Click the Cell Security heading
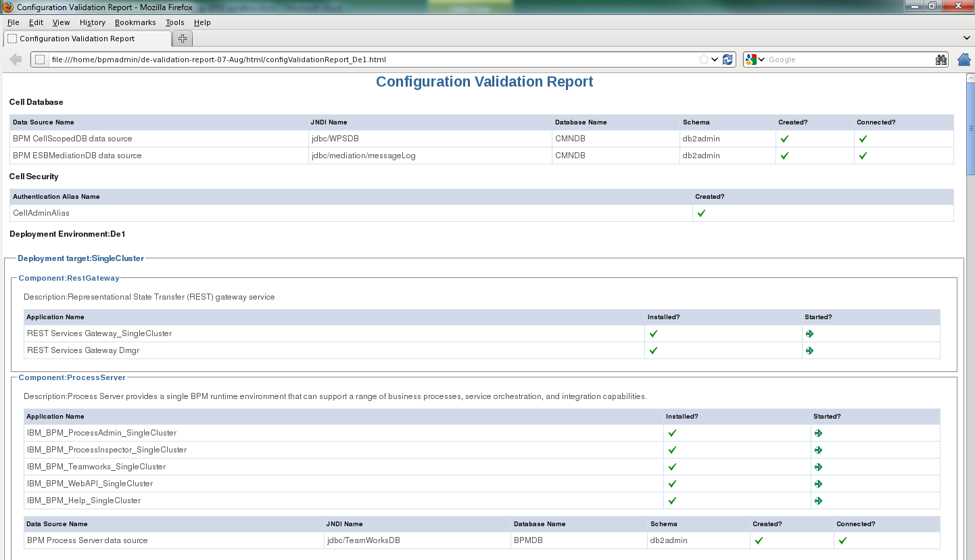This screenshot has height=560, width=975. click(x=34, y=177)
